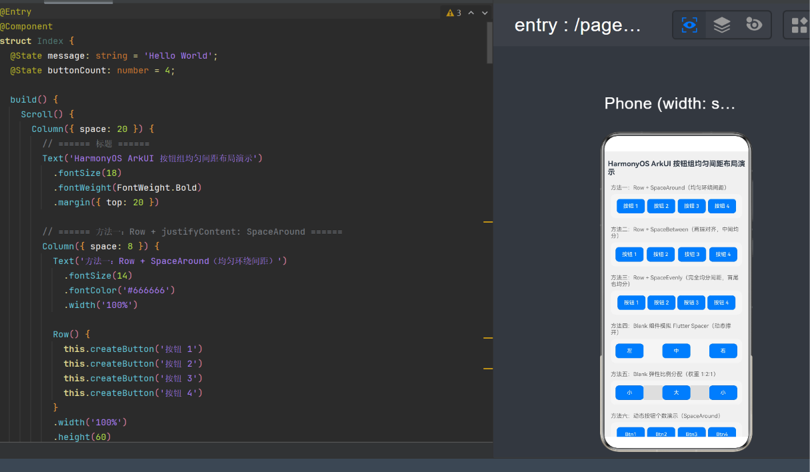Click the '.fontWeight(FontWeight.Bold)' code line

[127, 187]
